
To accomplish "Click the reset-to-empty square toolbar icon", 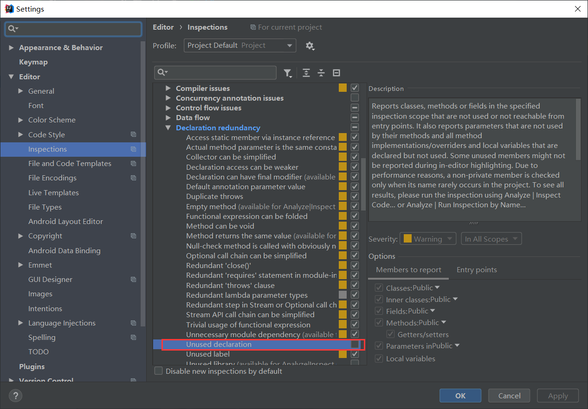I will click(337, 73).
